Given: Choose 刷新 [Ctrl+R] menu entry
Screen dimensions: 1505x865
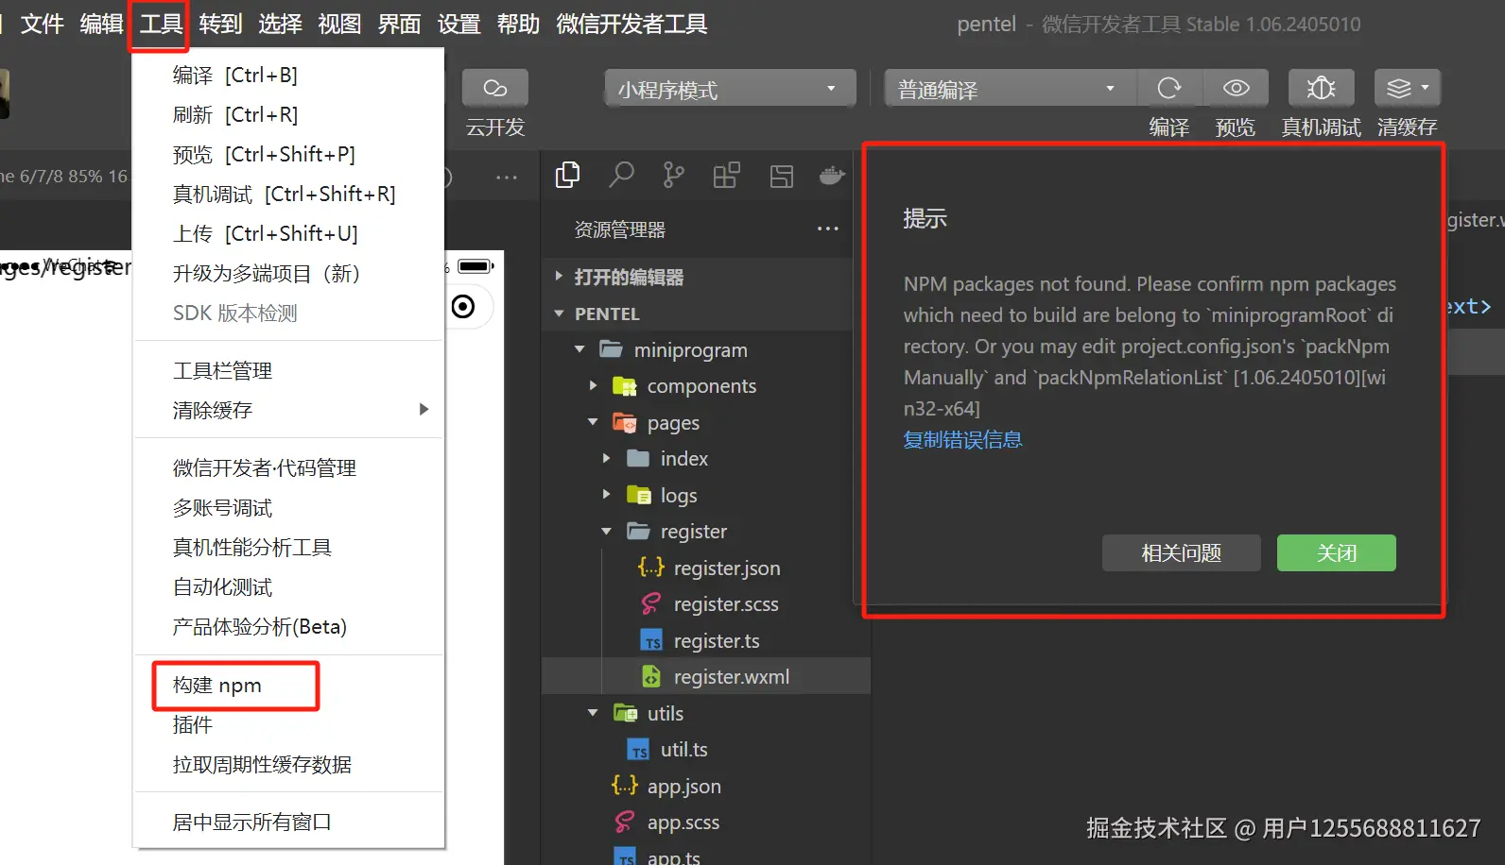Looking at the screenshot, I should click(x=288, y=114).
